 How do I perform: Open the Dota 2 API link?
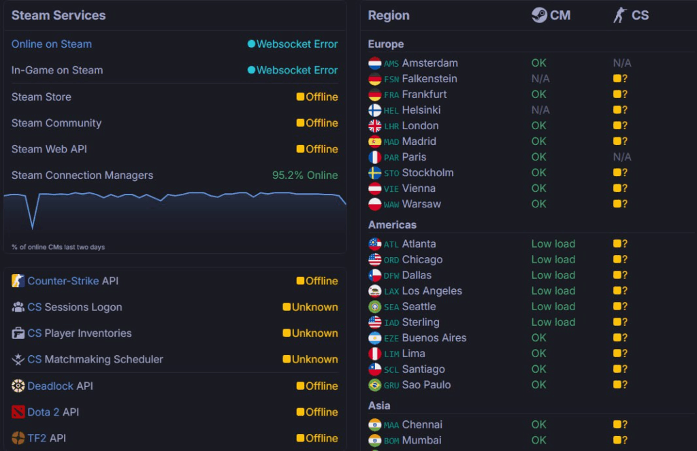44,412
